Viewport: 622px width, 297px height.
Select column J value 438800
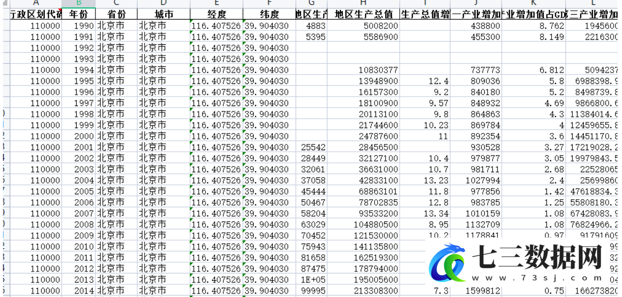coord(476,26)
